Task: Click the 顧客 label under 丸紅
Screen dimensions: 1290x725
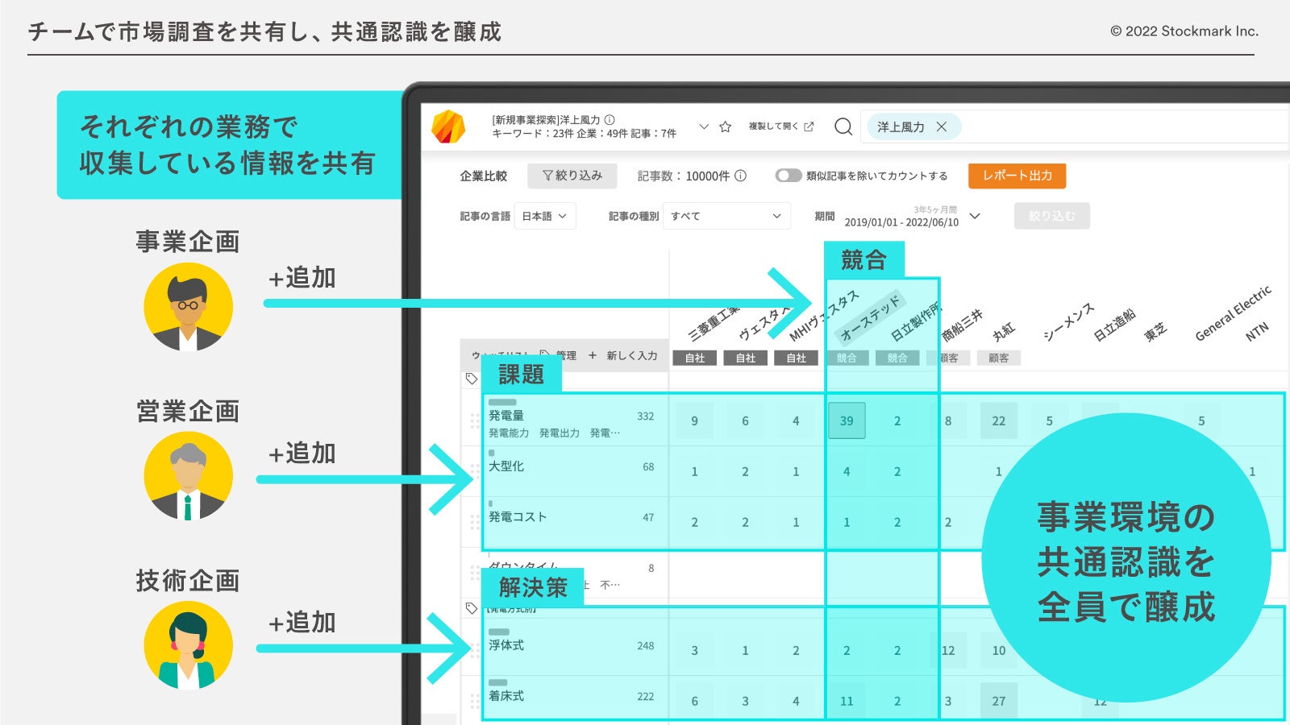Action: [999, 358]
